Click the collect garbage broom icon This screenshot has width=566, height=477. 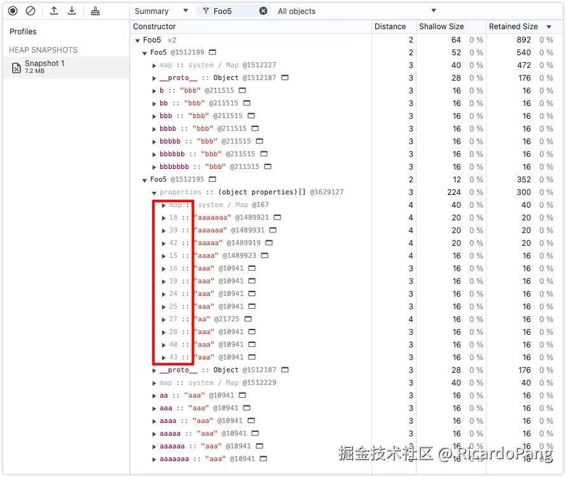tap(95, 11)
